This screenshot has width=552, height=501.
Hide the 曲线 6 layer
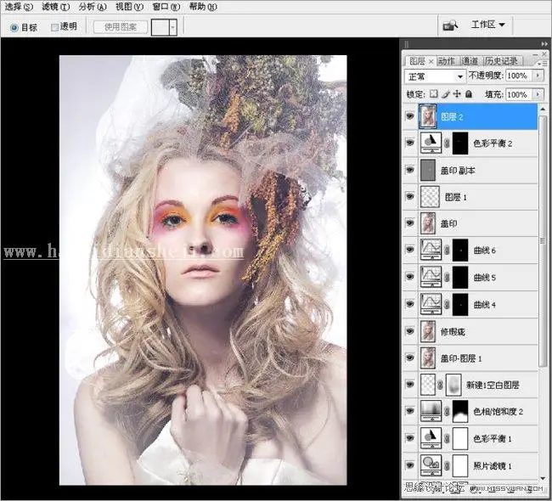pyautogui.click(x=410, y=250)
